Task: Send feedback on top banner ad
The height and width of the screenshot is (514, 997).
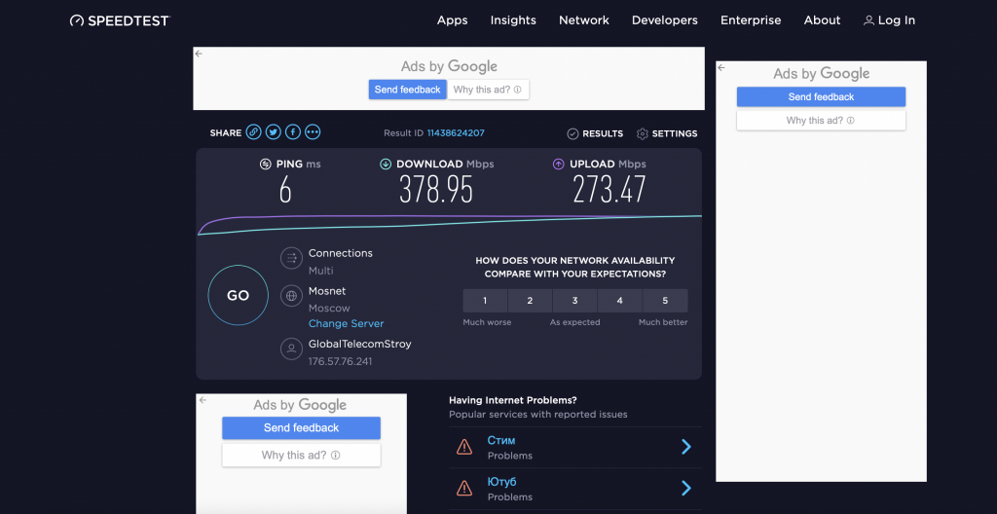Action: click(x=408, y=90)
